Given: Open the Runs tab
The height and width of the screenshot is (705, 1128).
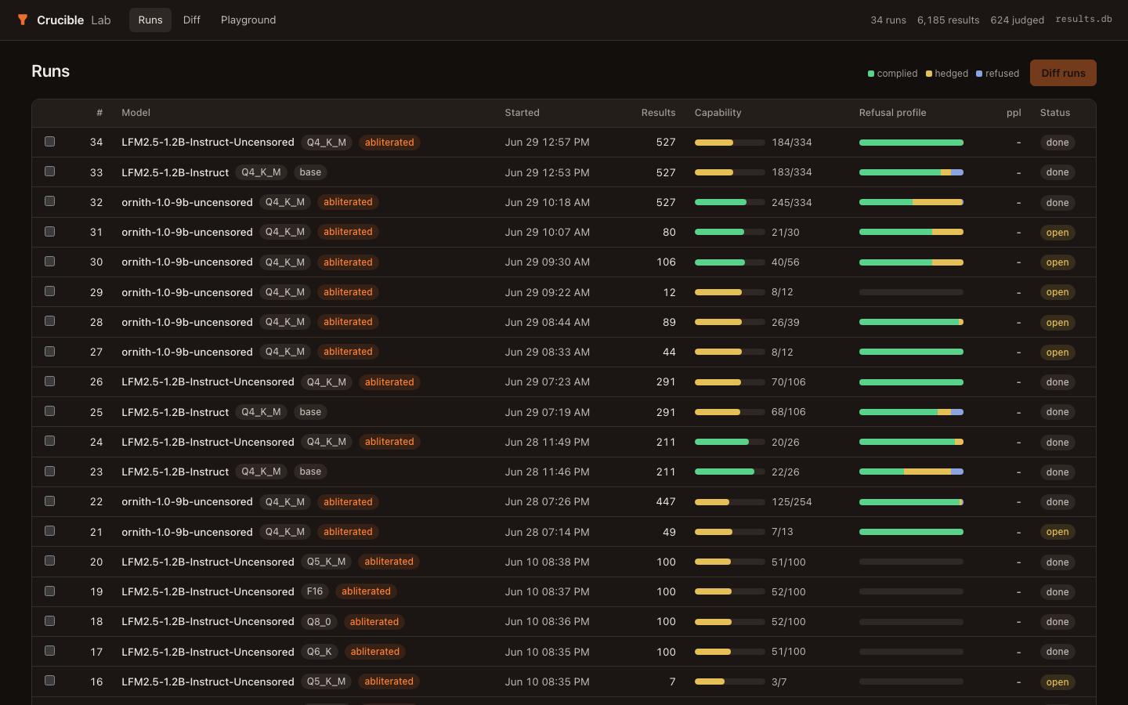Looking at the screenshot, I should coord(150,20).
